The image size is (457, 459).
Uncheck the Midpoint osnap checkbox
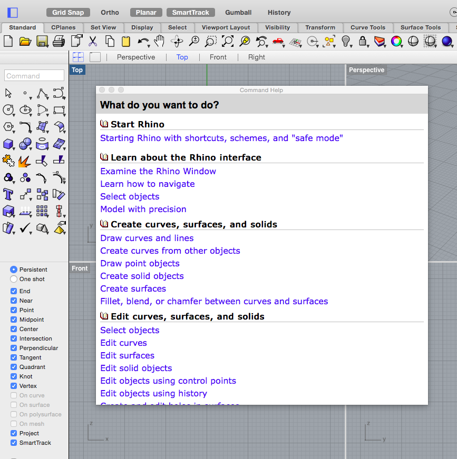click(x=14, y=320)
